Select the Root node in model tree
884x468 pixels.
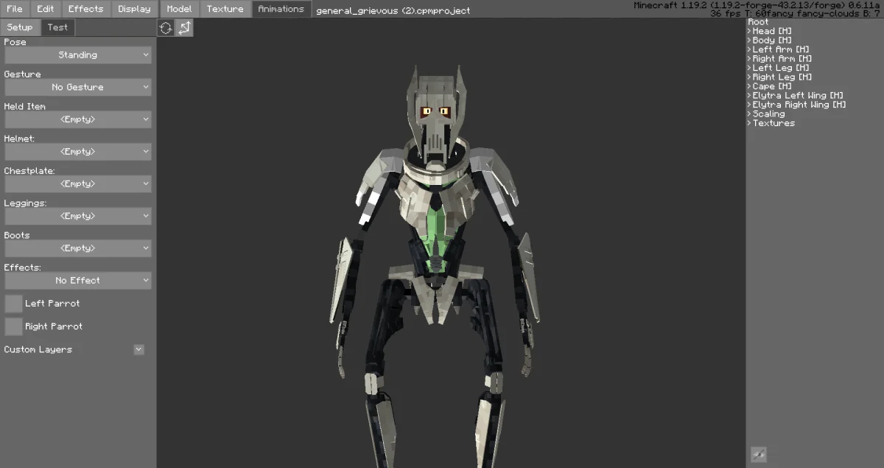758,22
